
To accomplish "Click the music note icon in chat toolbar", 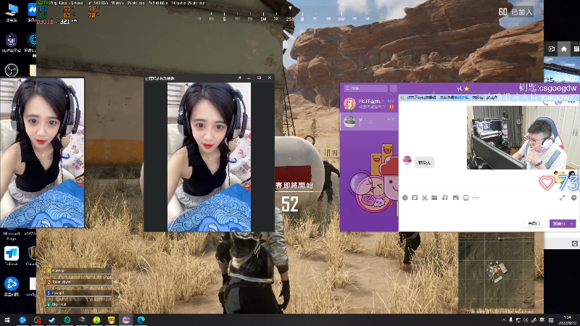I will tap(445, 198).
